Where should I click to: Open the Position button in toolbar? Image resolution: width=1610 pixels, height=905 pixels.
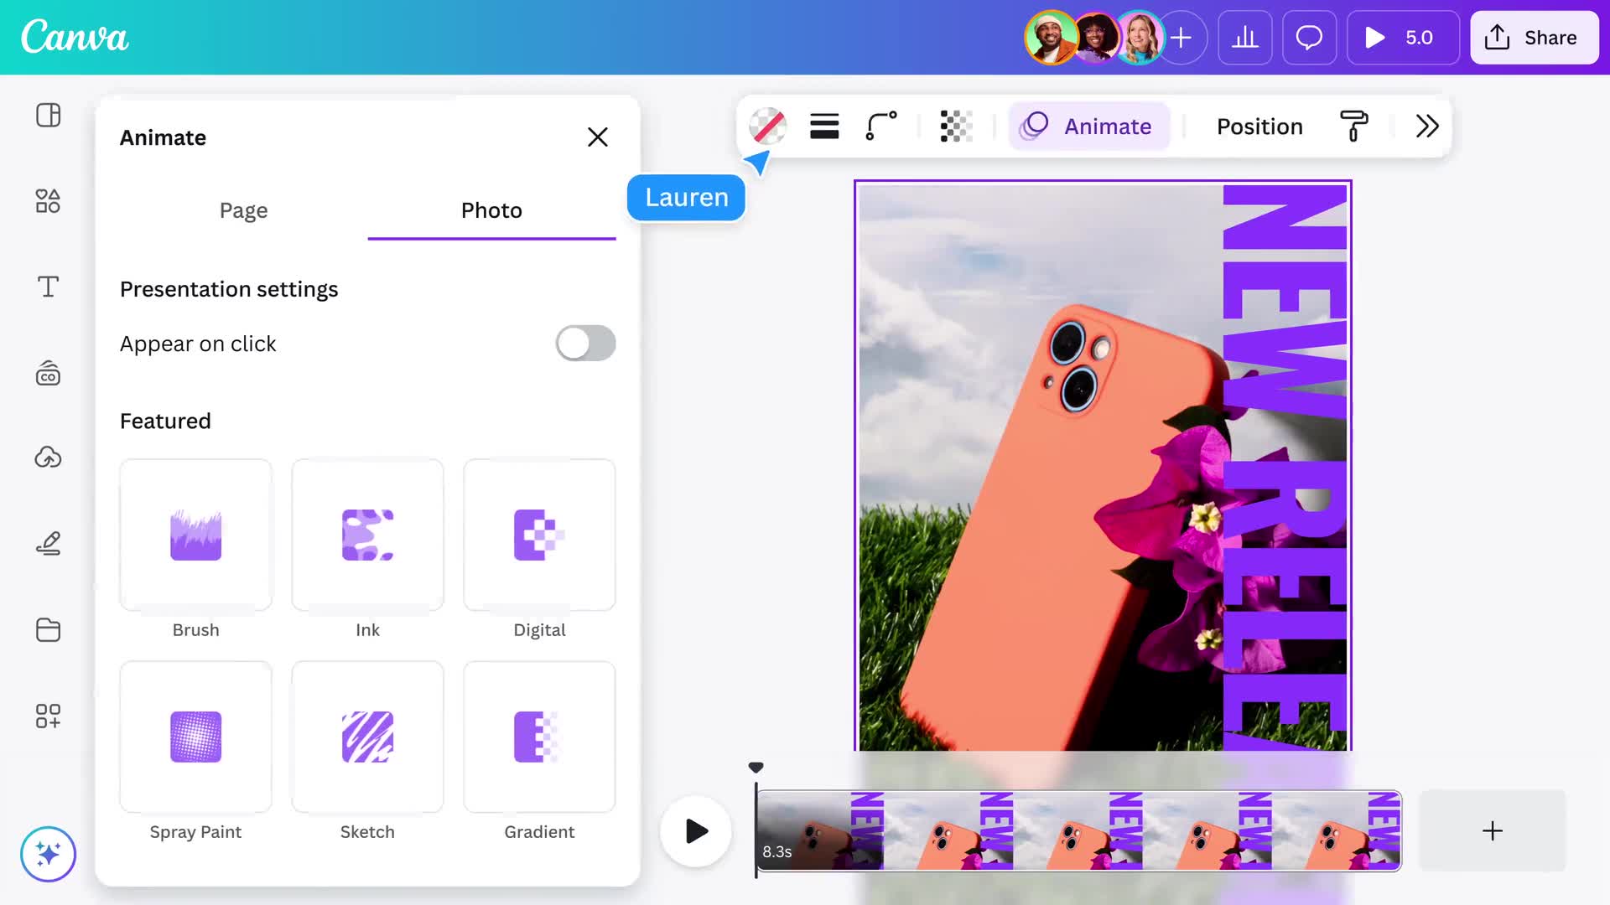[1259, 127]
